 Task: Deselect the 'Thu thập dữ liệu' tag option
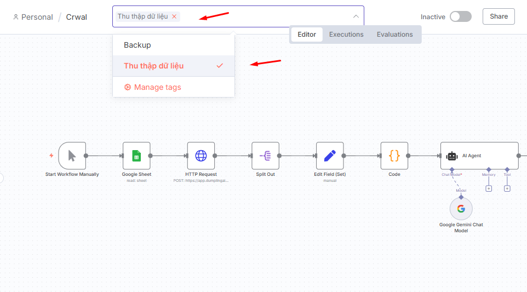click(x=174, y=66)
